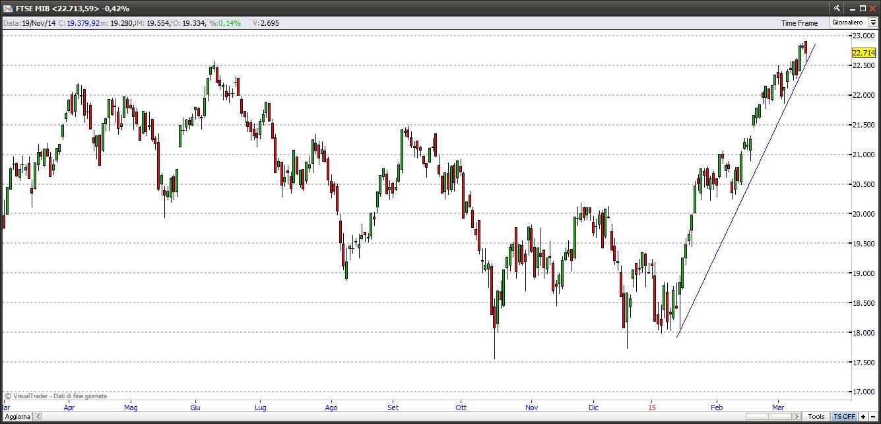This screenshot has width=881, height=424.
Task: Click the blue ascending trendline
Action: 746,192
